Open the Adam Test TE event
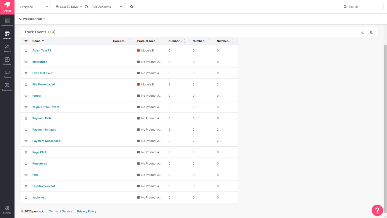Image resolution: width=387 pixels, height=218 pixels. point(42,50)
